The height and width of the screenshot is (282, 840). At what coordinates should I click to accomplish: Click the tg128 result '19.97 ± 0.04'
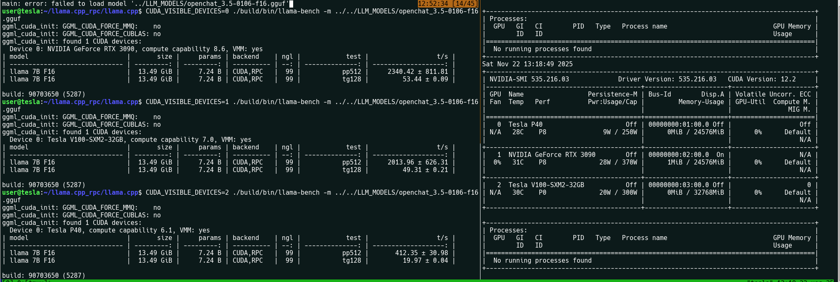(x=425, y=261)
